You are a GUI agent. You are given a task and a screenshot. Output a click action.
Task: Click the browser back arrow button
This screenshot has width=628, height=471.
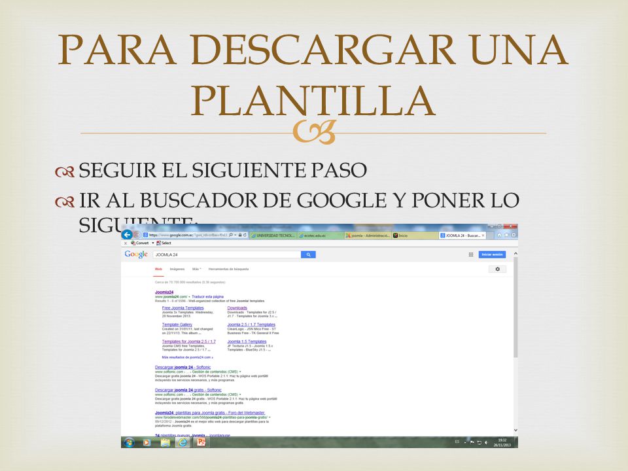tap(127, 235)
